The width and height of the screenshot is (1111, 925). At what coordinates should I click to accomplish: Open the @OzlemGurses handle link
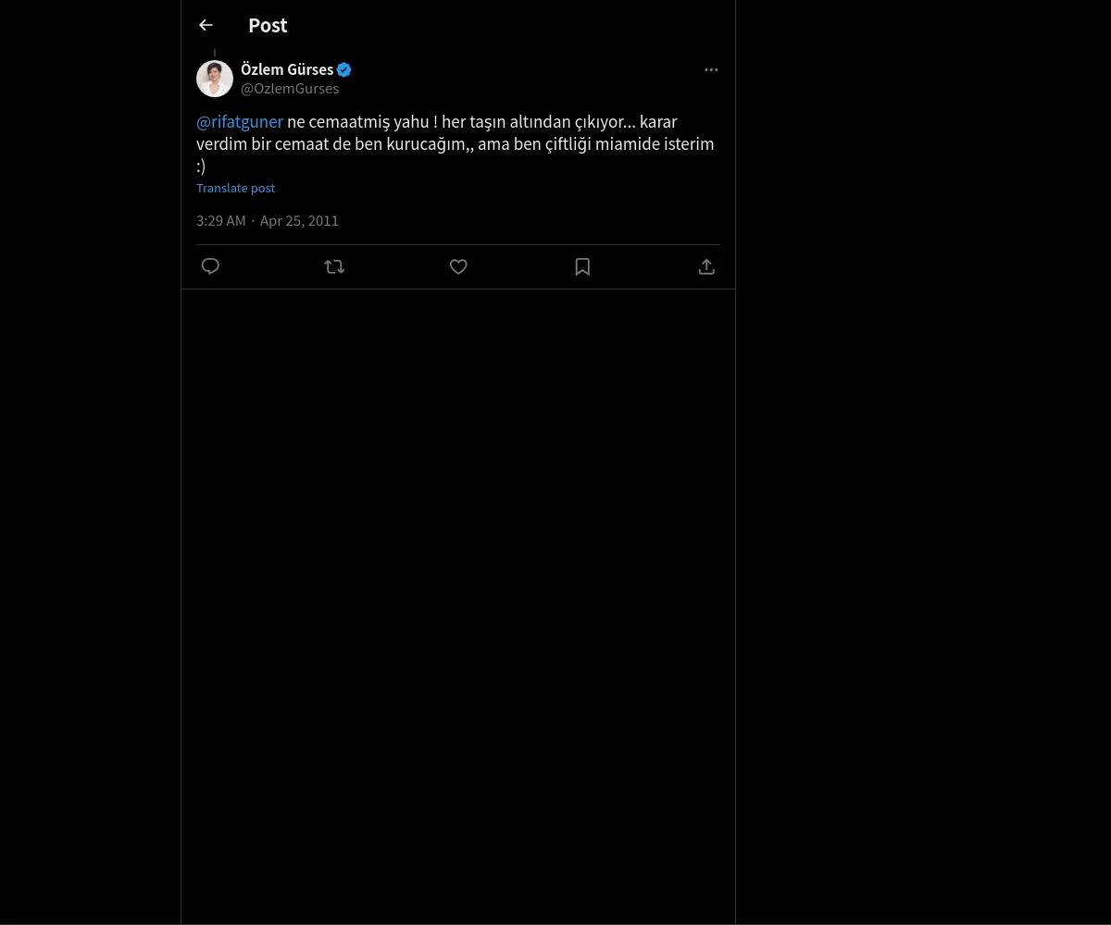pyautogui.click(x=290, y=89)
